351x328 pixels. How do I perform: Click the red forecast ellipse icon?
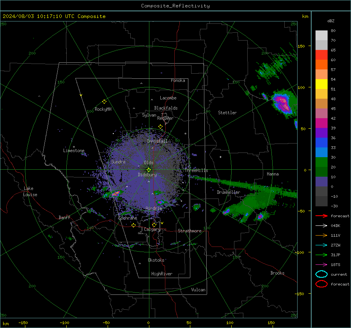321,284
